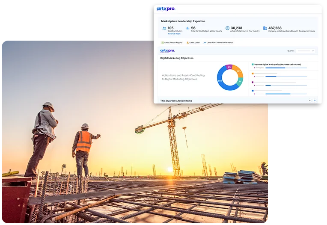Click the Latest ROI Channel Performance line icon
This screenshot has height=225, width=327.
tap(205, 43)
